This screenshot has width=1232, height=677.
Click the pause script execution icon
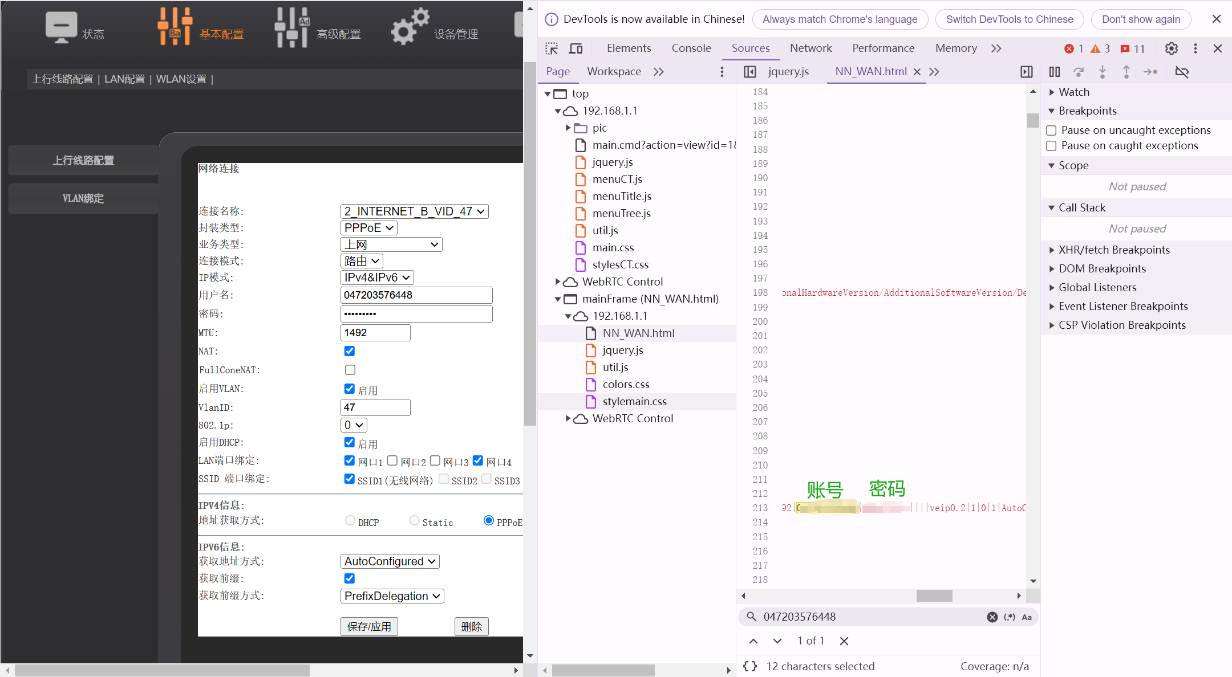(1054, 72)
